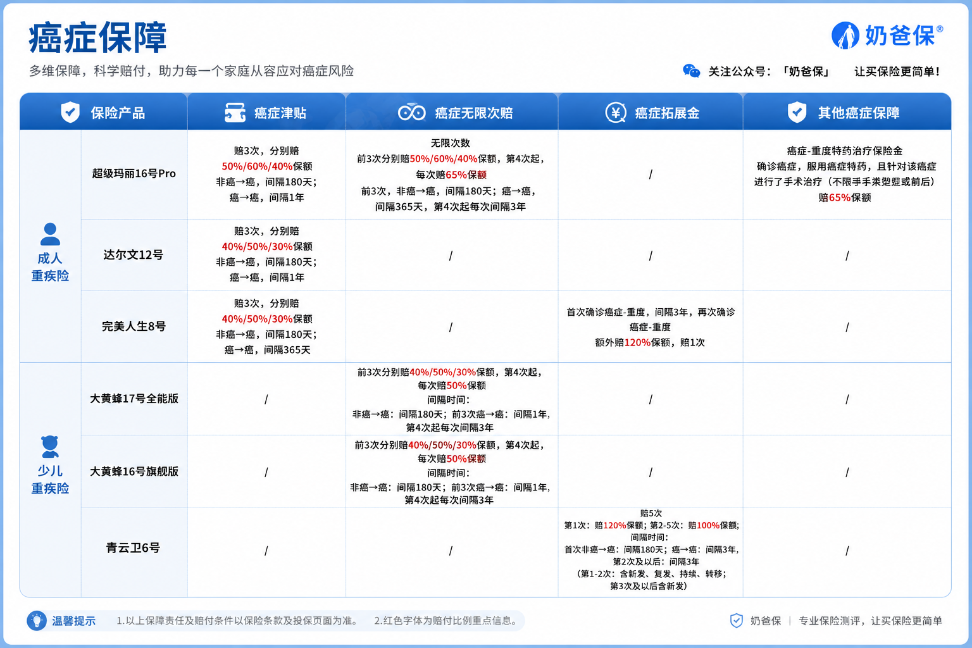The height and width of the screenshot is (648, 972).
Task: Click 无限次数 text in 超级玛丽16号Pro row
Action: tap(451, 144)
